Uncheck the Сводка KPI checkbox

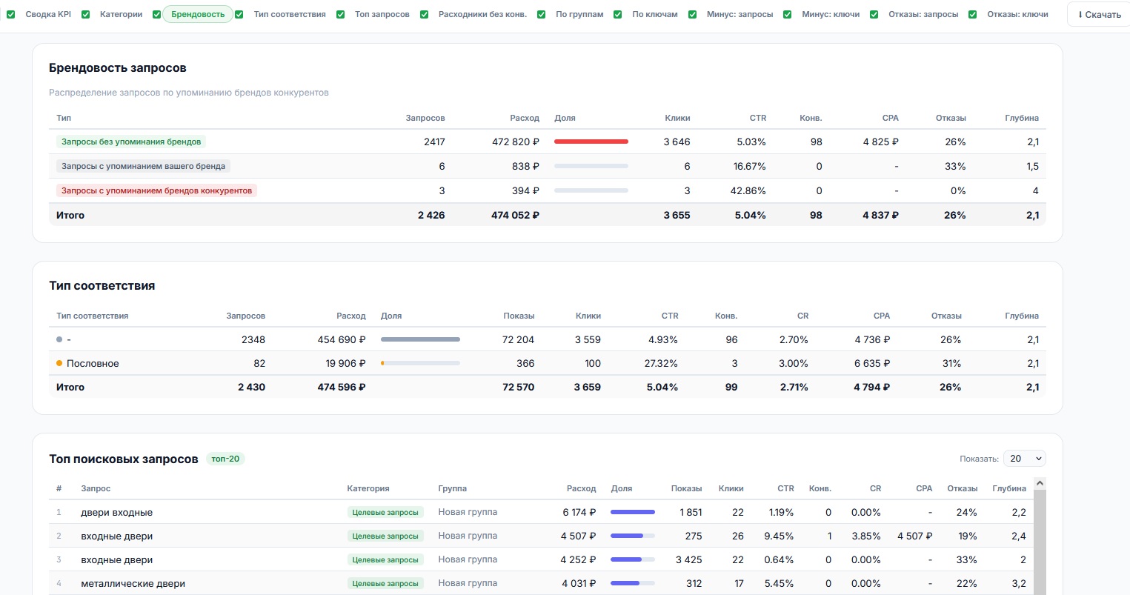(11, 14)
